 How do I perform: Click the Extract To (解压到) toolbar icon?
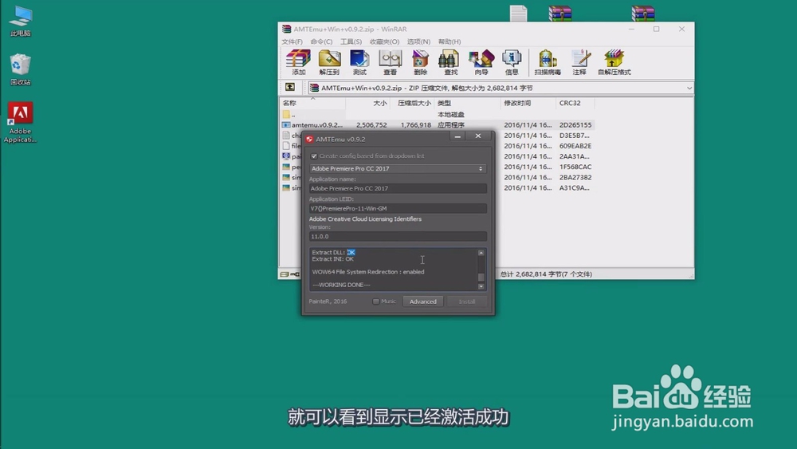click(329, 62)
